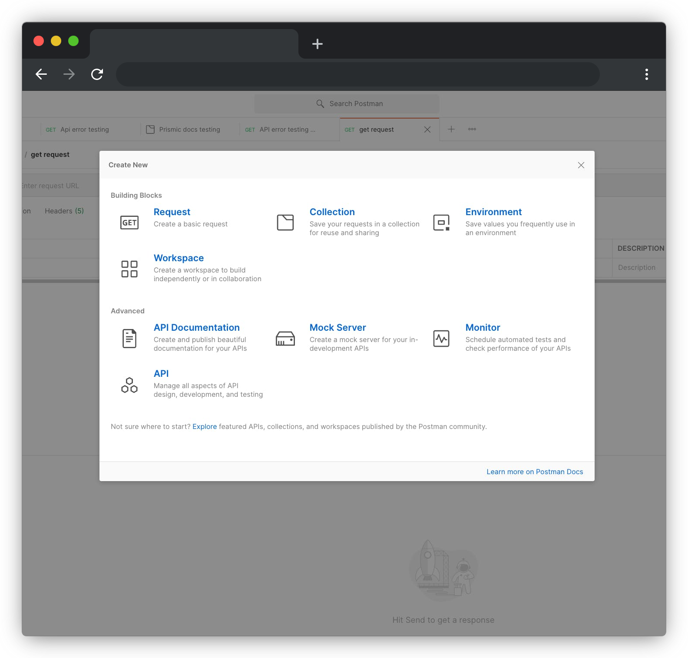Click the red macOS close window button

(x=39, y=41)
